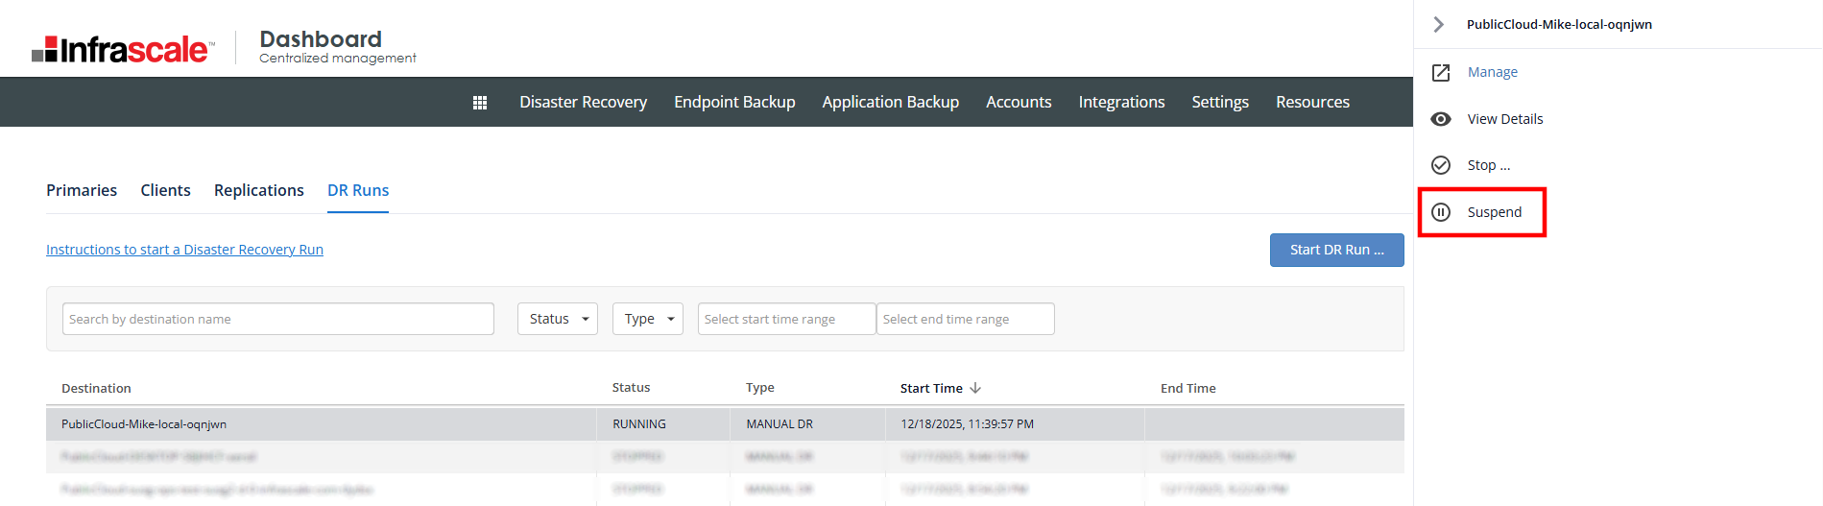Viewport: 1823px width, 506px height.
Task: Toggle sort arrow beside Start Time
Action: 975,388
